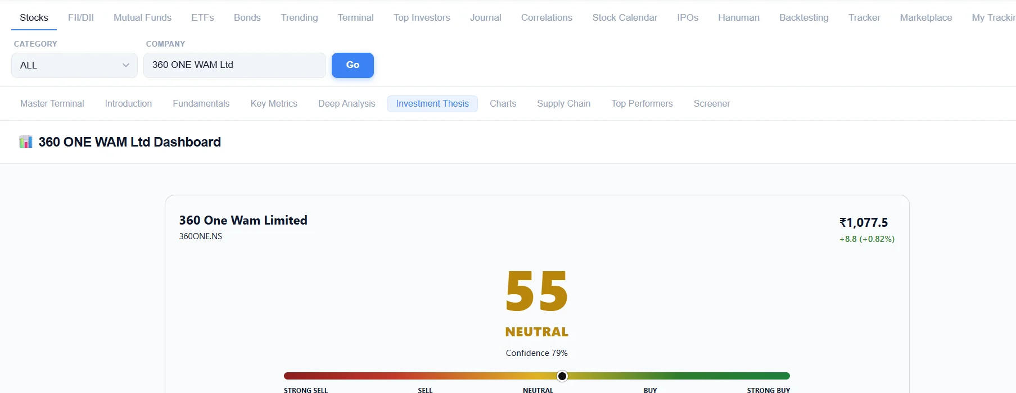Click the 360 One Wam Limited title
This screenshot has height=393, width=1016.
pyautogui.click(x=243, y=220)
